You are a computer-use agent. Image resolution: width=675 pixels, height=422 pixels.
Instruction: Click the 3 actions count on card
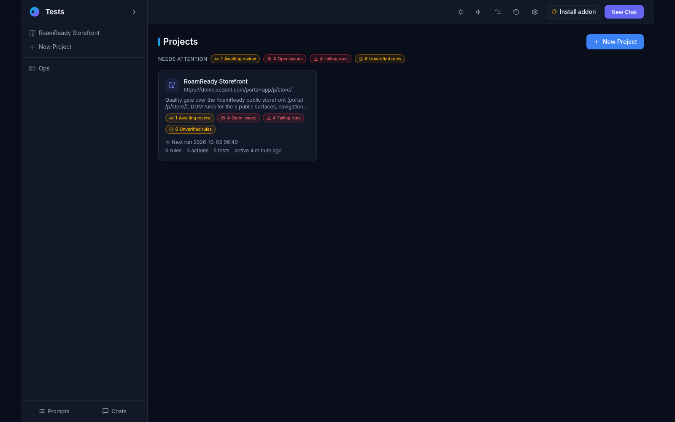tap(197, 151)
